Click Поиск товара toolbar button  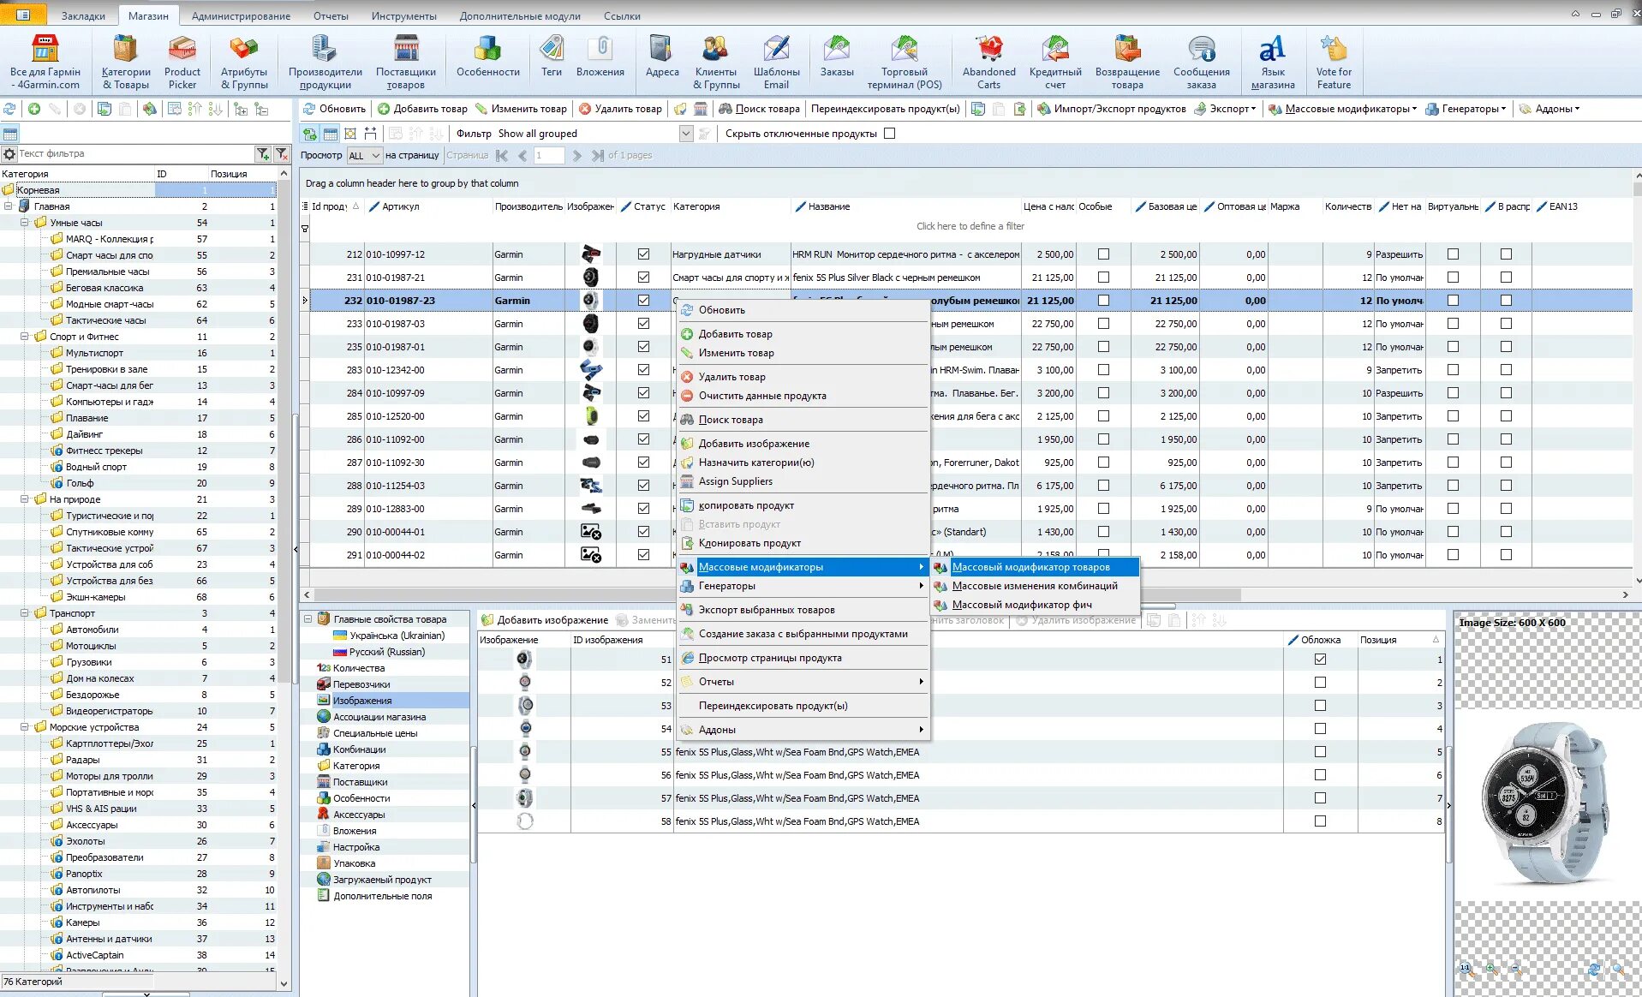(x=759, y=109)
